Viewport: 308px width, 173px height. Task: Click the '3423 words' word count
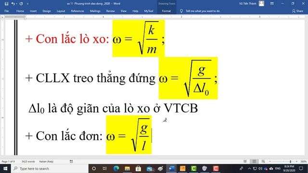click(x=28, y=161)
